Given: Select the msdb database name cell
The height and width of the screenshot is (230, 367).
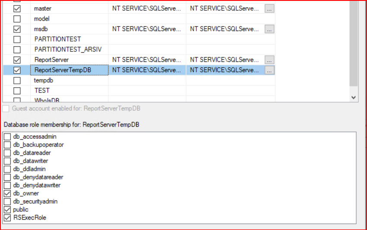Looking at the screenshot, I should (42, 29).
